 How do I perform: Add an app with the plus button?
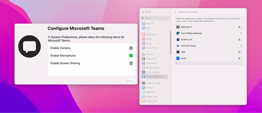(x=177, y=63)
